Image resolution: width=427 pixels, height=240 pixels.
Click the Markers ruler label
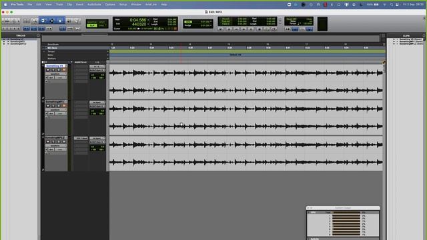coord(52,59)
